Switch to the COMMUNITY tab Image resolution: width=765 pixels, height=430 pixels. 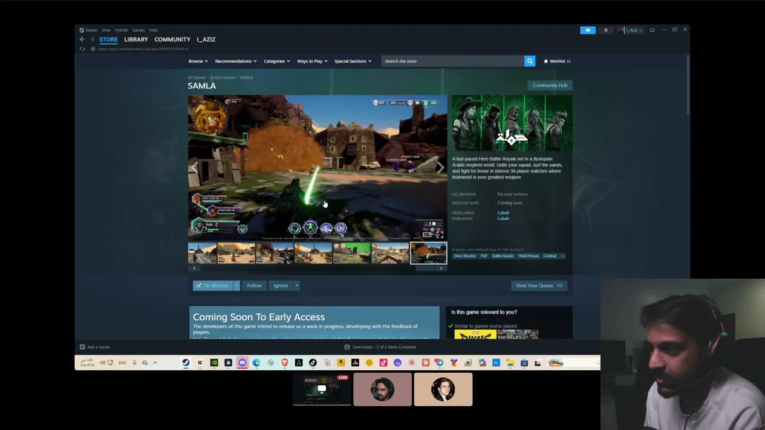tap(172, 39)
